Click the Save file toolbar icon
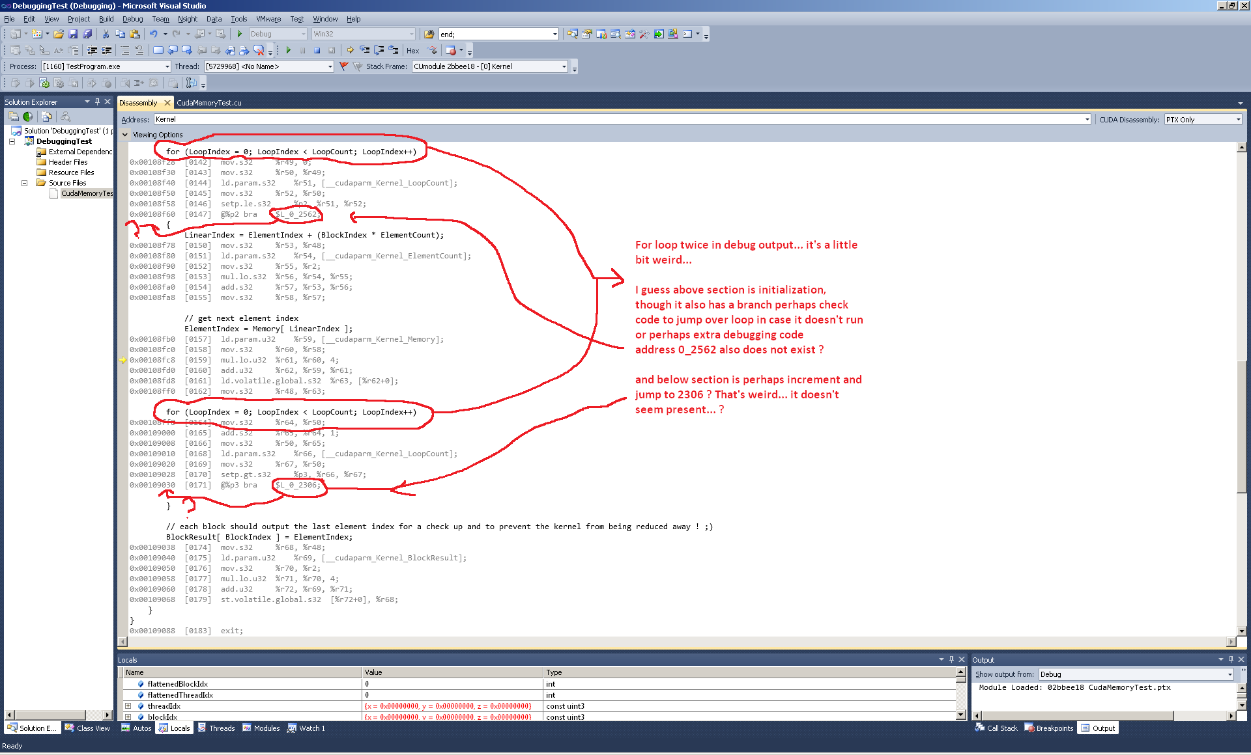Image resolution: width=1251 pixels, height=755 pixels. coord(73,34)
